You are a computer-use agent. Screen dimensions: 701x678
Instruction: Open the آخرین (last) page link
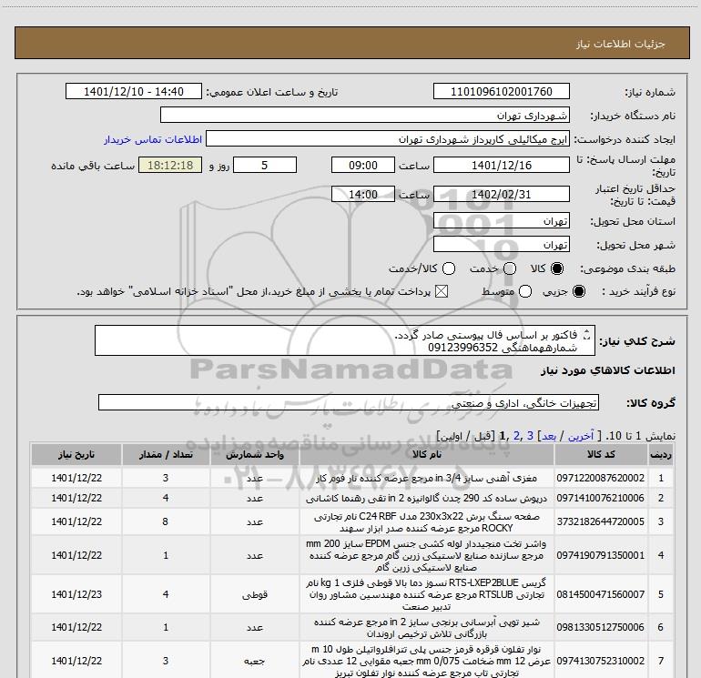[581, 436]
